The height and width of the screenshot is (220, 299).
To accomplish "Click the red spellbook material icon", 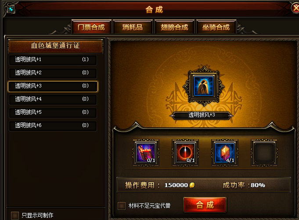I will (146, 153).
